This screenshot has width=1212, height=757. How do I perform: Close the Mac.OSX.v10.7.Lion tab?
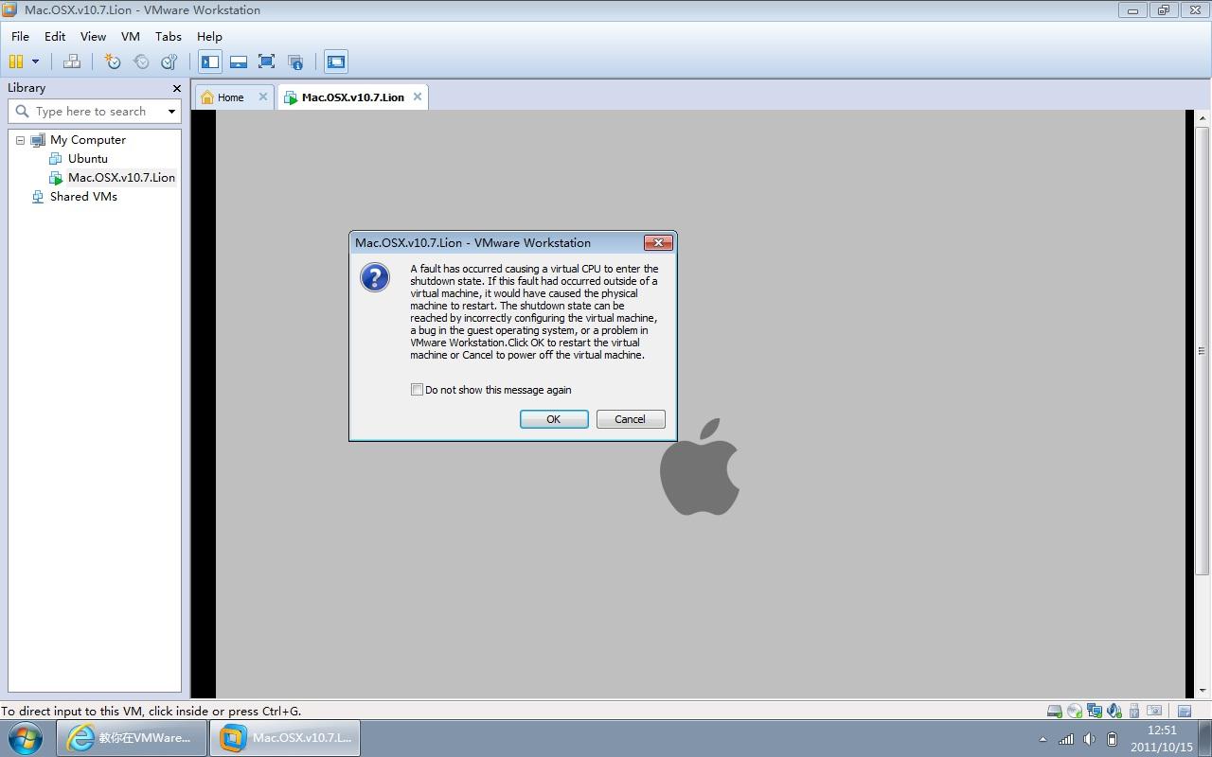[417, 97]
